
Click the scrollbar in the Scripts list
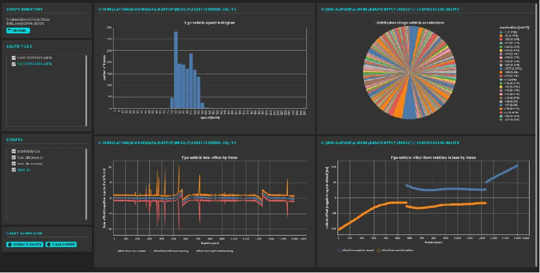click(87, 183)
